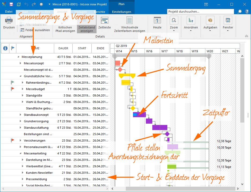The height and width of the screenshot is (192, 251).
Task: Click the Drucken printer button
Action: [9, 23]
